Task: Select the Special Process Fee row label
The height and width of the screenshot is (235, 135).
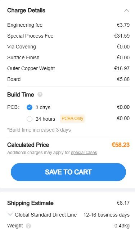Action: pos(30,36)
